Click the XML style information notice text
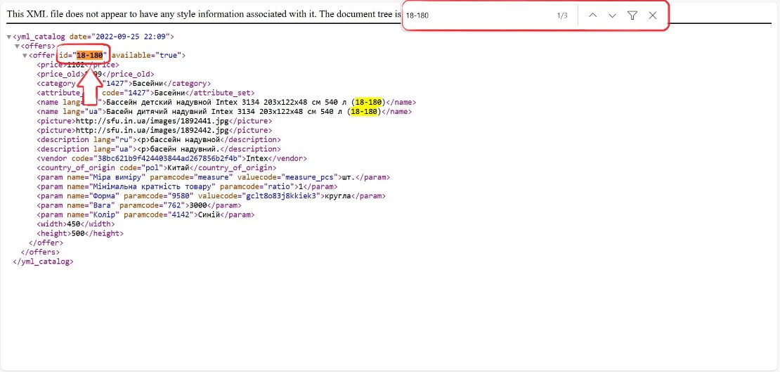 [x=204, y=14]
